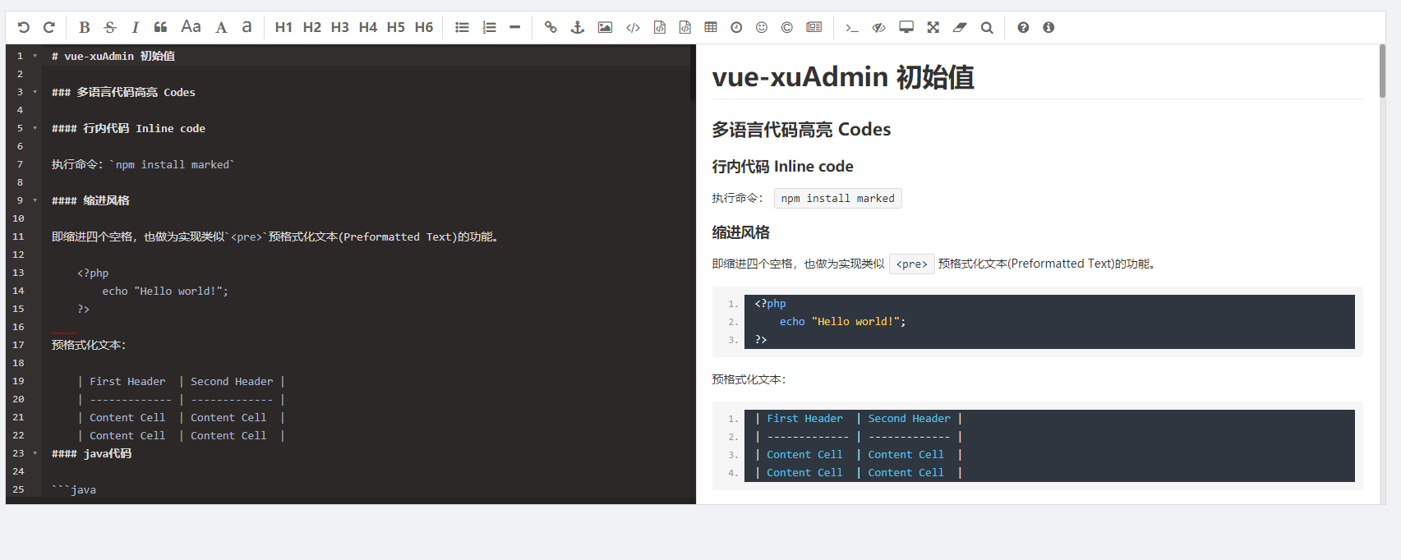Viewport: 1401px width, 560px height.
Task: Collapse the fold arrow on line 23
Action: pyautogui.click(x=35, y=453)
